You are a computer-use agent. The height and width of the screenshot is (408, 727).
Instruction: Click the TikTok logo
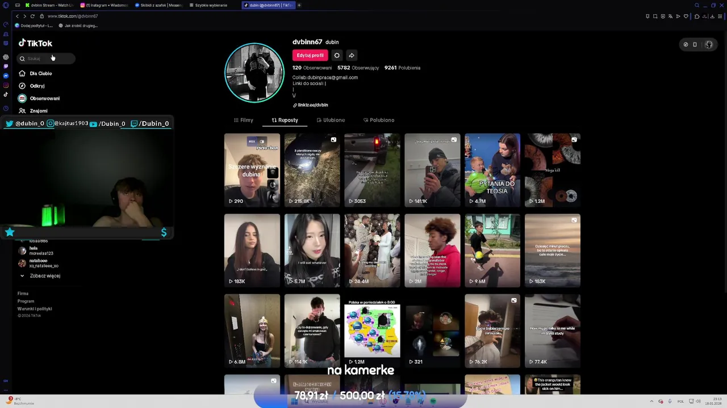pos(35,43)
